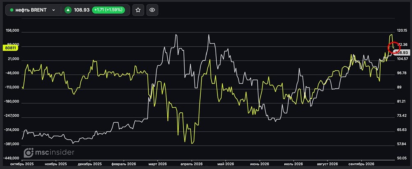Viewport: 412px width, 169px height.
Task: Click the -180,000 left-axis label
Action: tap(12, 102)
